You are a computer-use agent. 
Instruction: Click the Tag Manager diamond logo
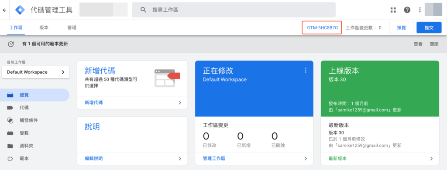(20, 10)
